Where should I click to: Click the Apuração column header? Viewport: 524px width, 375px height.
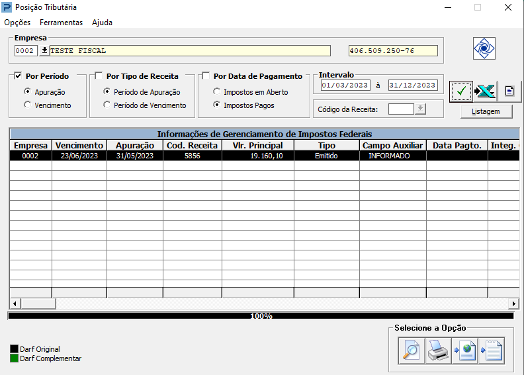pyautogui.click(x=135, y=146)
